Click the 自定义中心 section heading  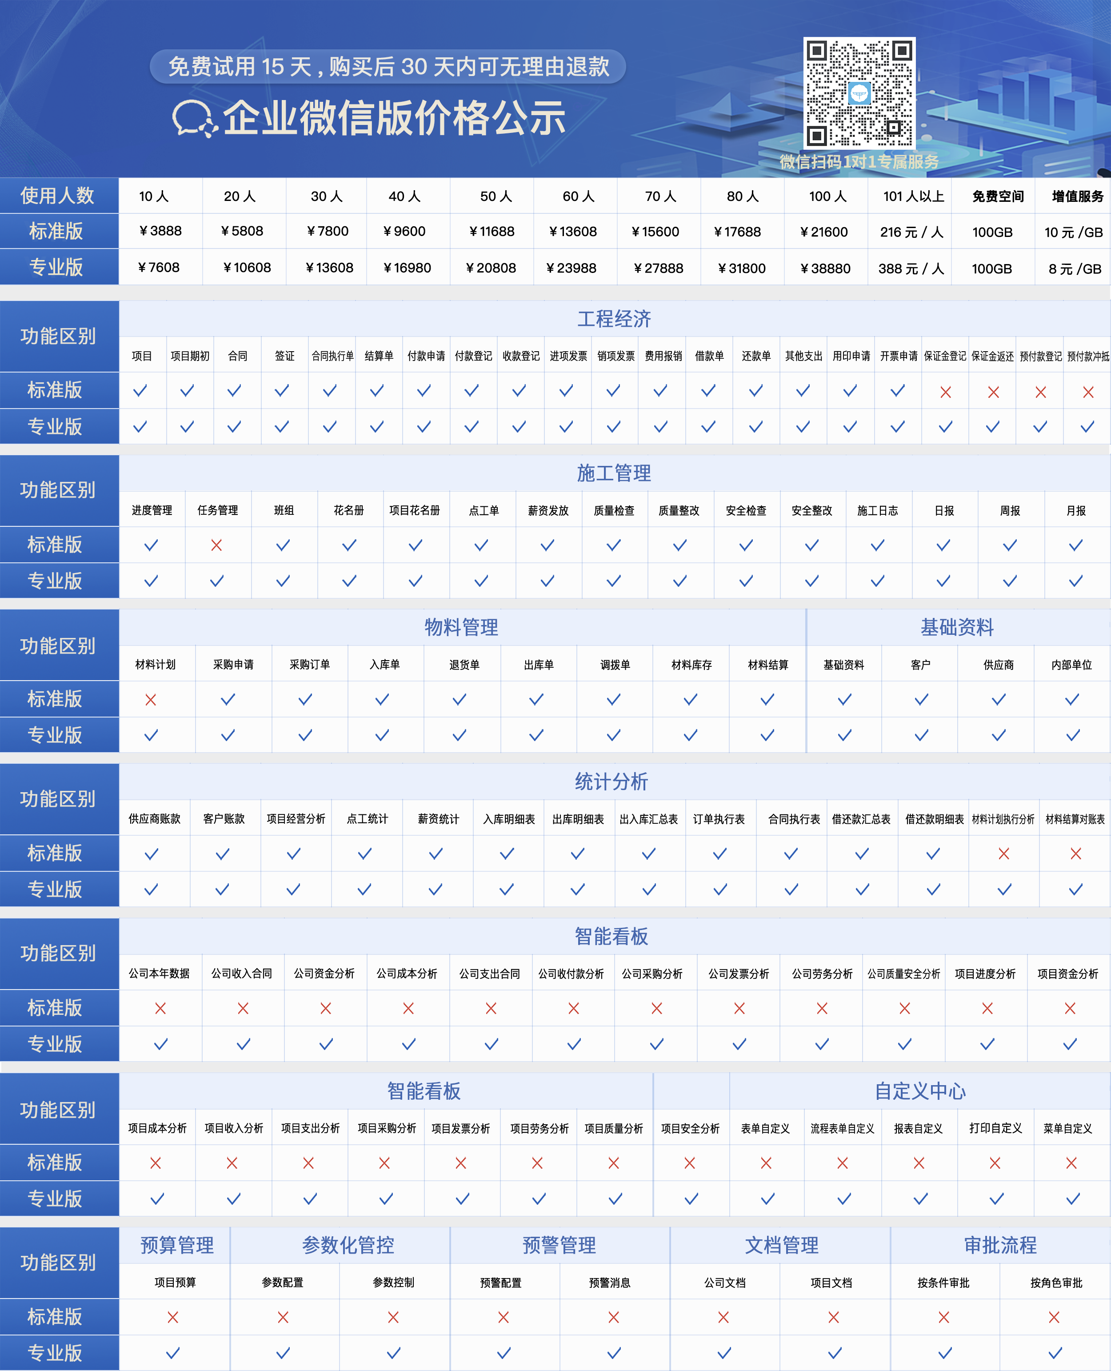click(x=920, y=1091)
